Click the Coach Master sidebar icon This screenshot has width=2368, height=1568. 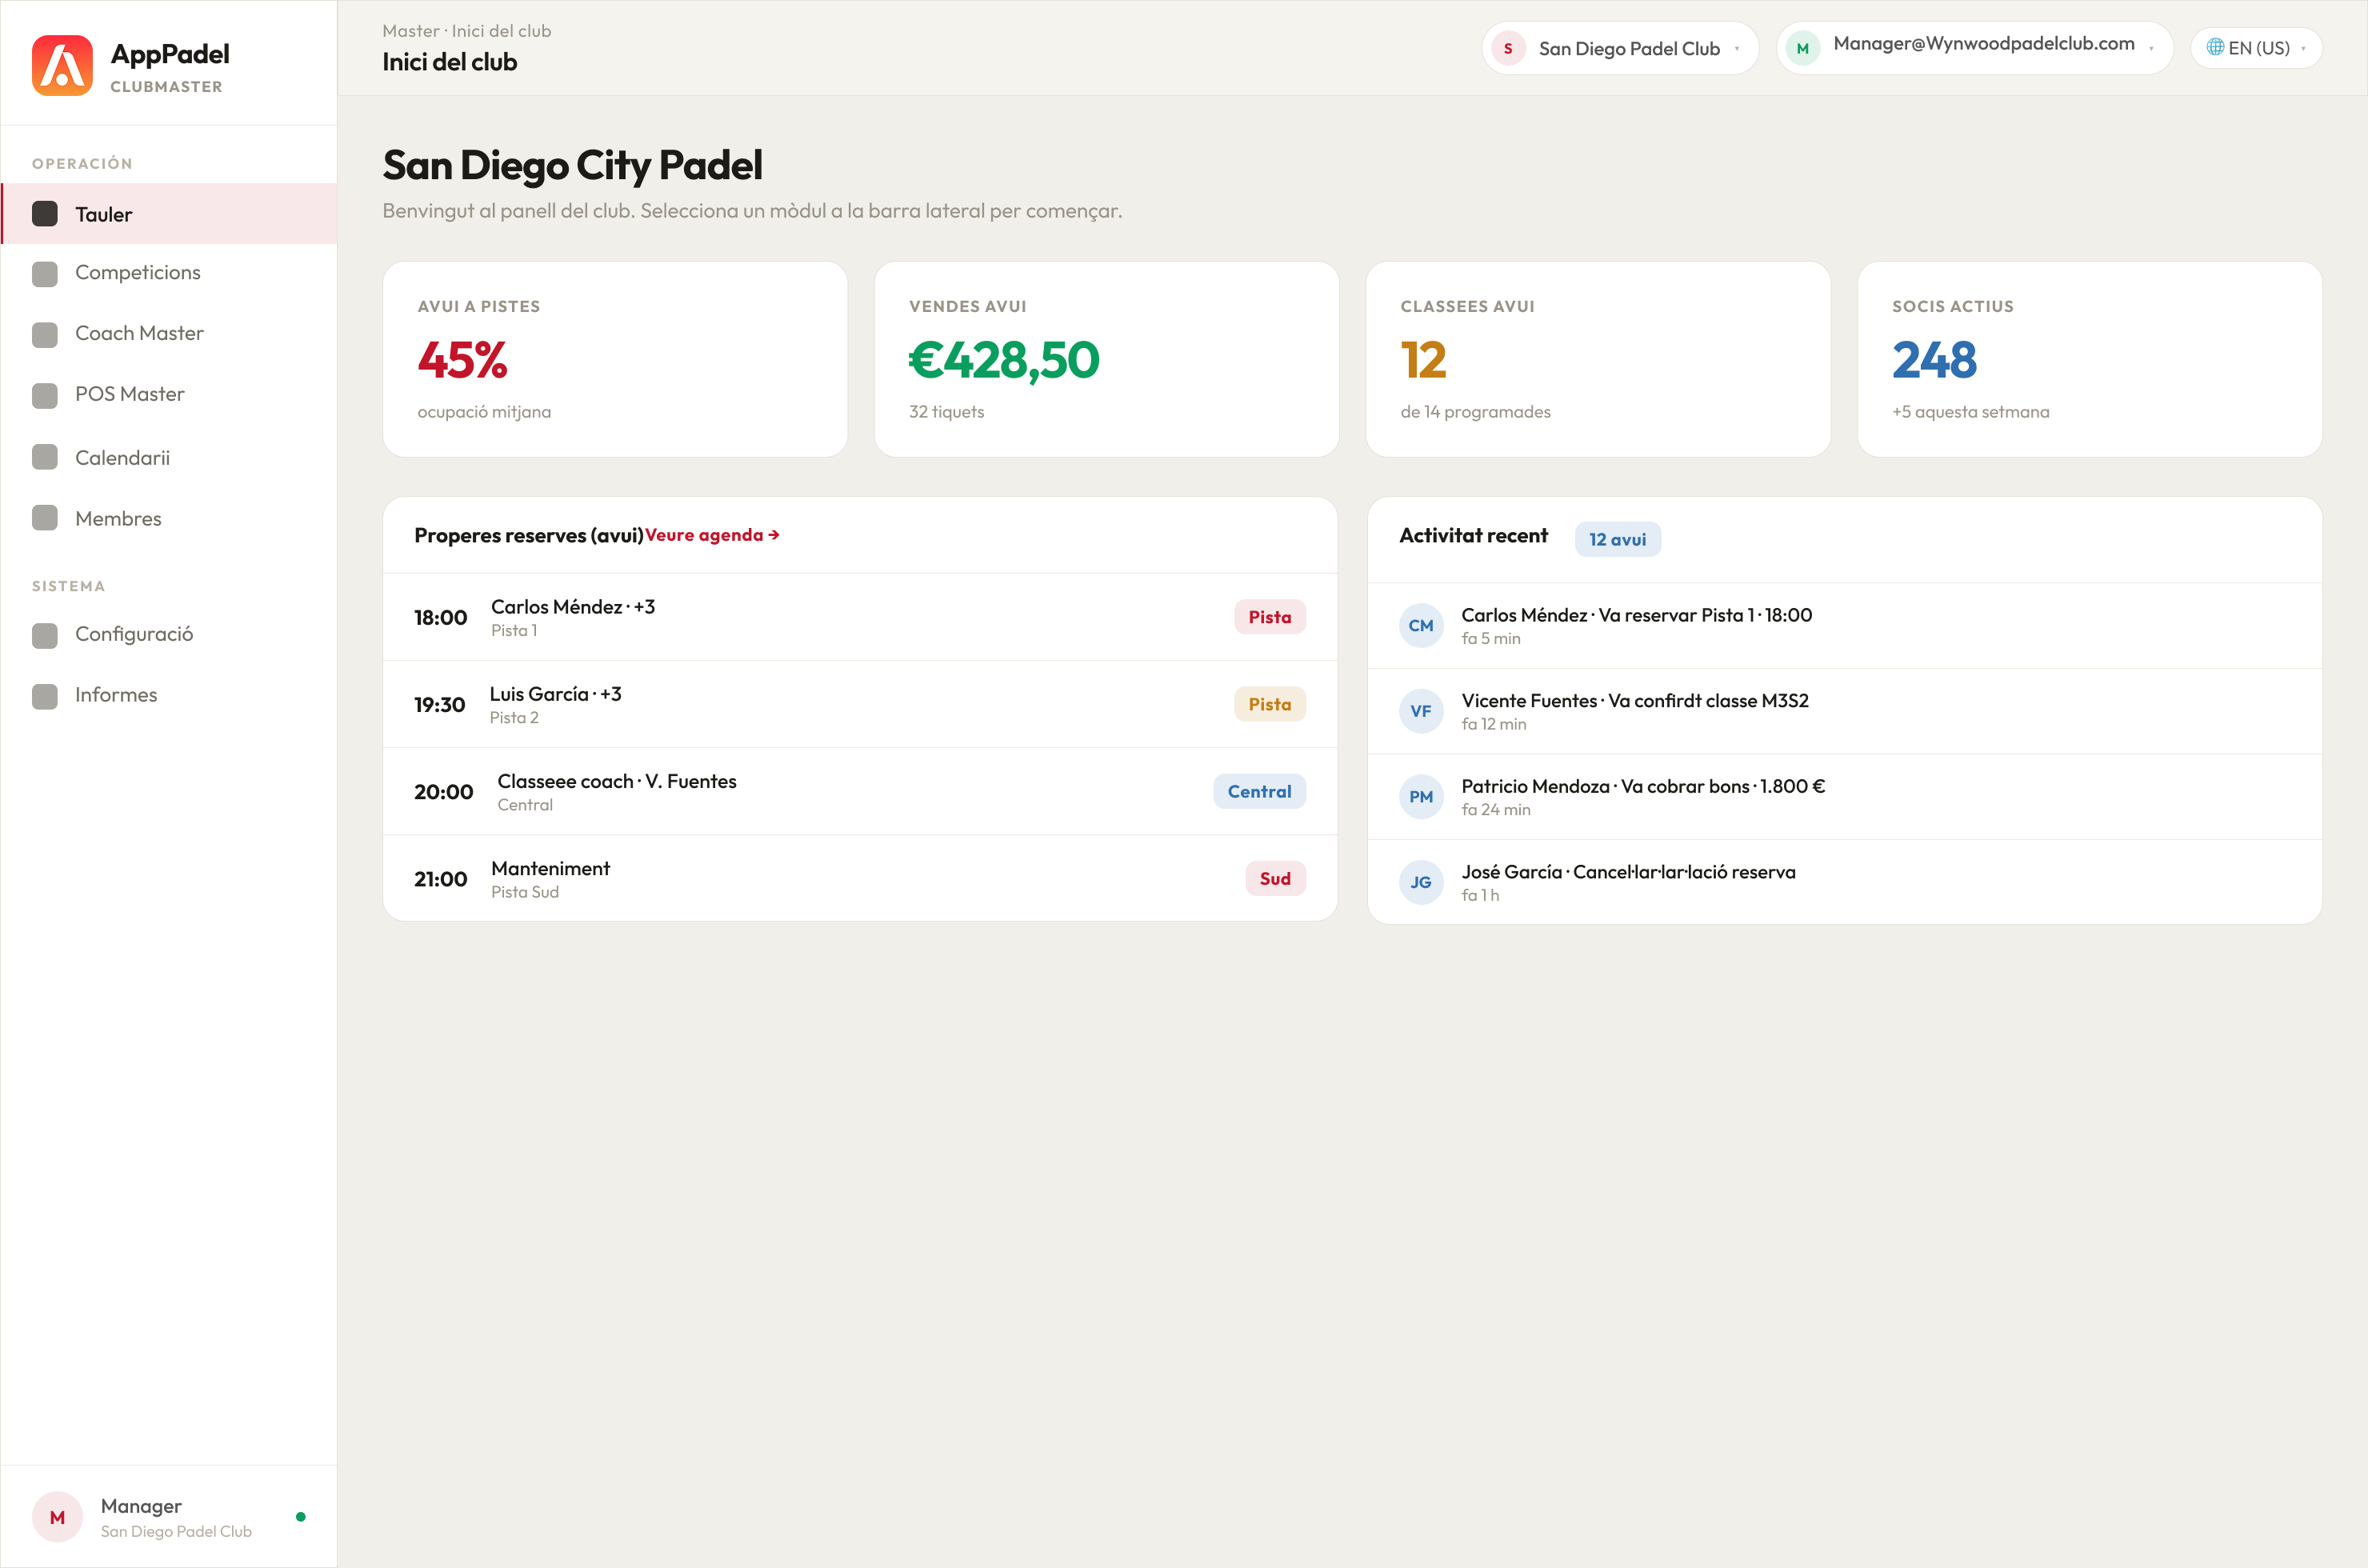(x=45, y=335)
